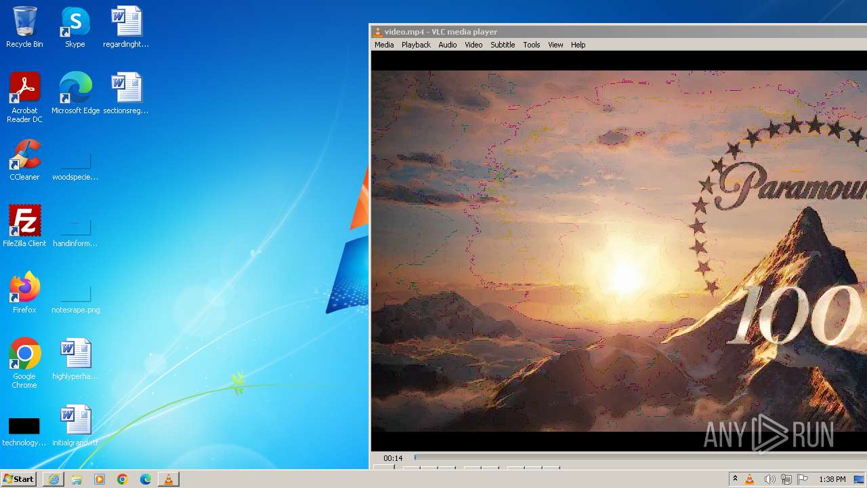
Task: Open the Recycle Bin desktop icon
Action: point(24,27)
